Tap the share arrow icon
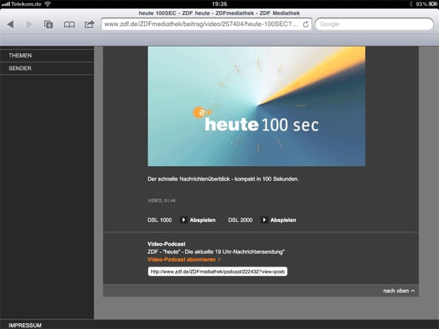 (89, 24)
